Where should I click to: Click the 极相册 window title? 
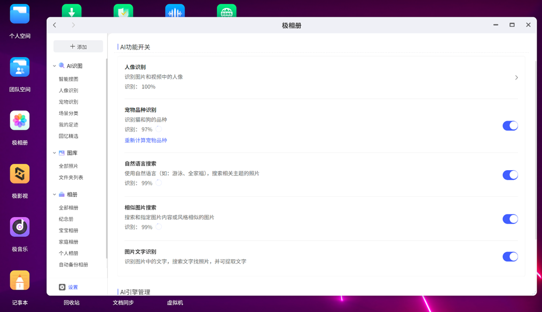pos(292,26)
